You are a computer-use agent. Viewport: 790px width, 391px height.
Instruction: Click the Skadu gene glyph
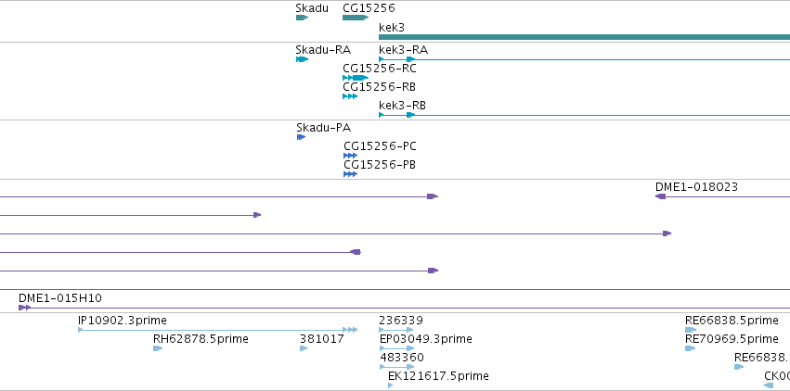click(301, 18)
